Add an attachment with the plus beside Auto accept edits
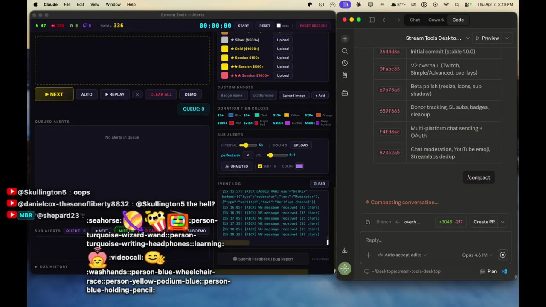Viewport: 546px width, 307px height. 368,255
